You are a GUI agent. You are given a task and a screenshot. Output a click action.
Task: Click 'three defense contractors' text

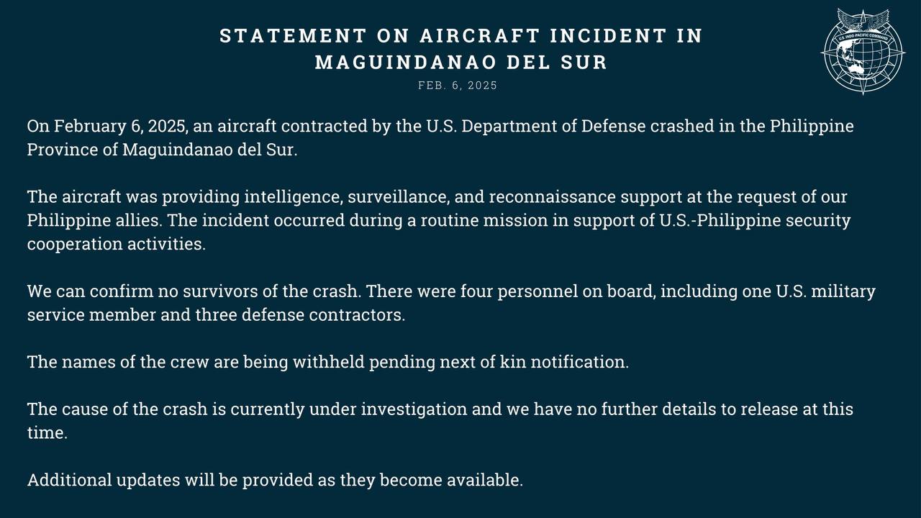click(300, 315)
